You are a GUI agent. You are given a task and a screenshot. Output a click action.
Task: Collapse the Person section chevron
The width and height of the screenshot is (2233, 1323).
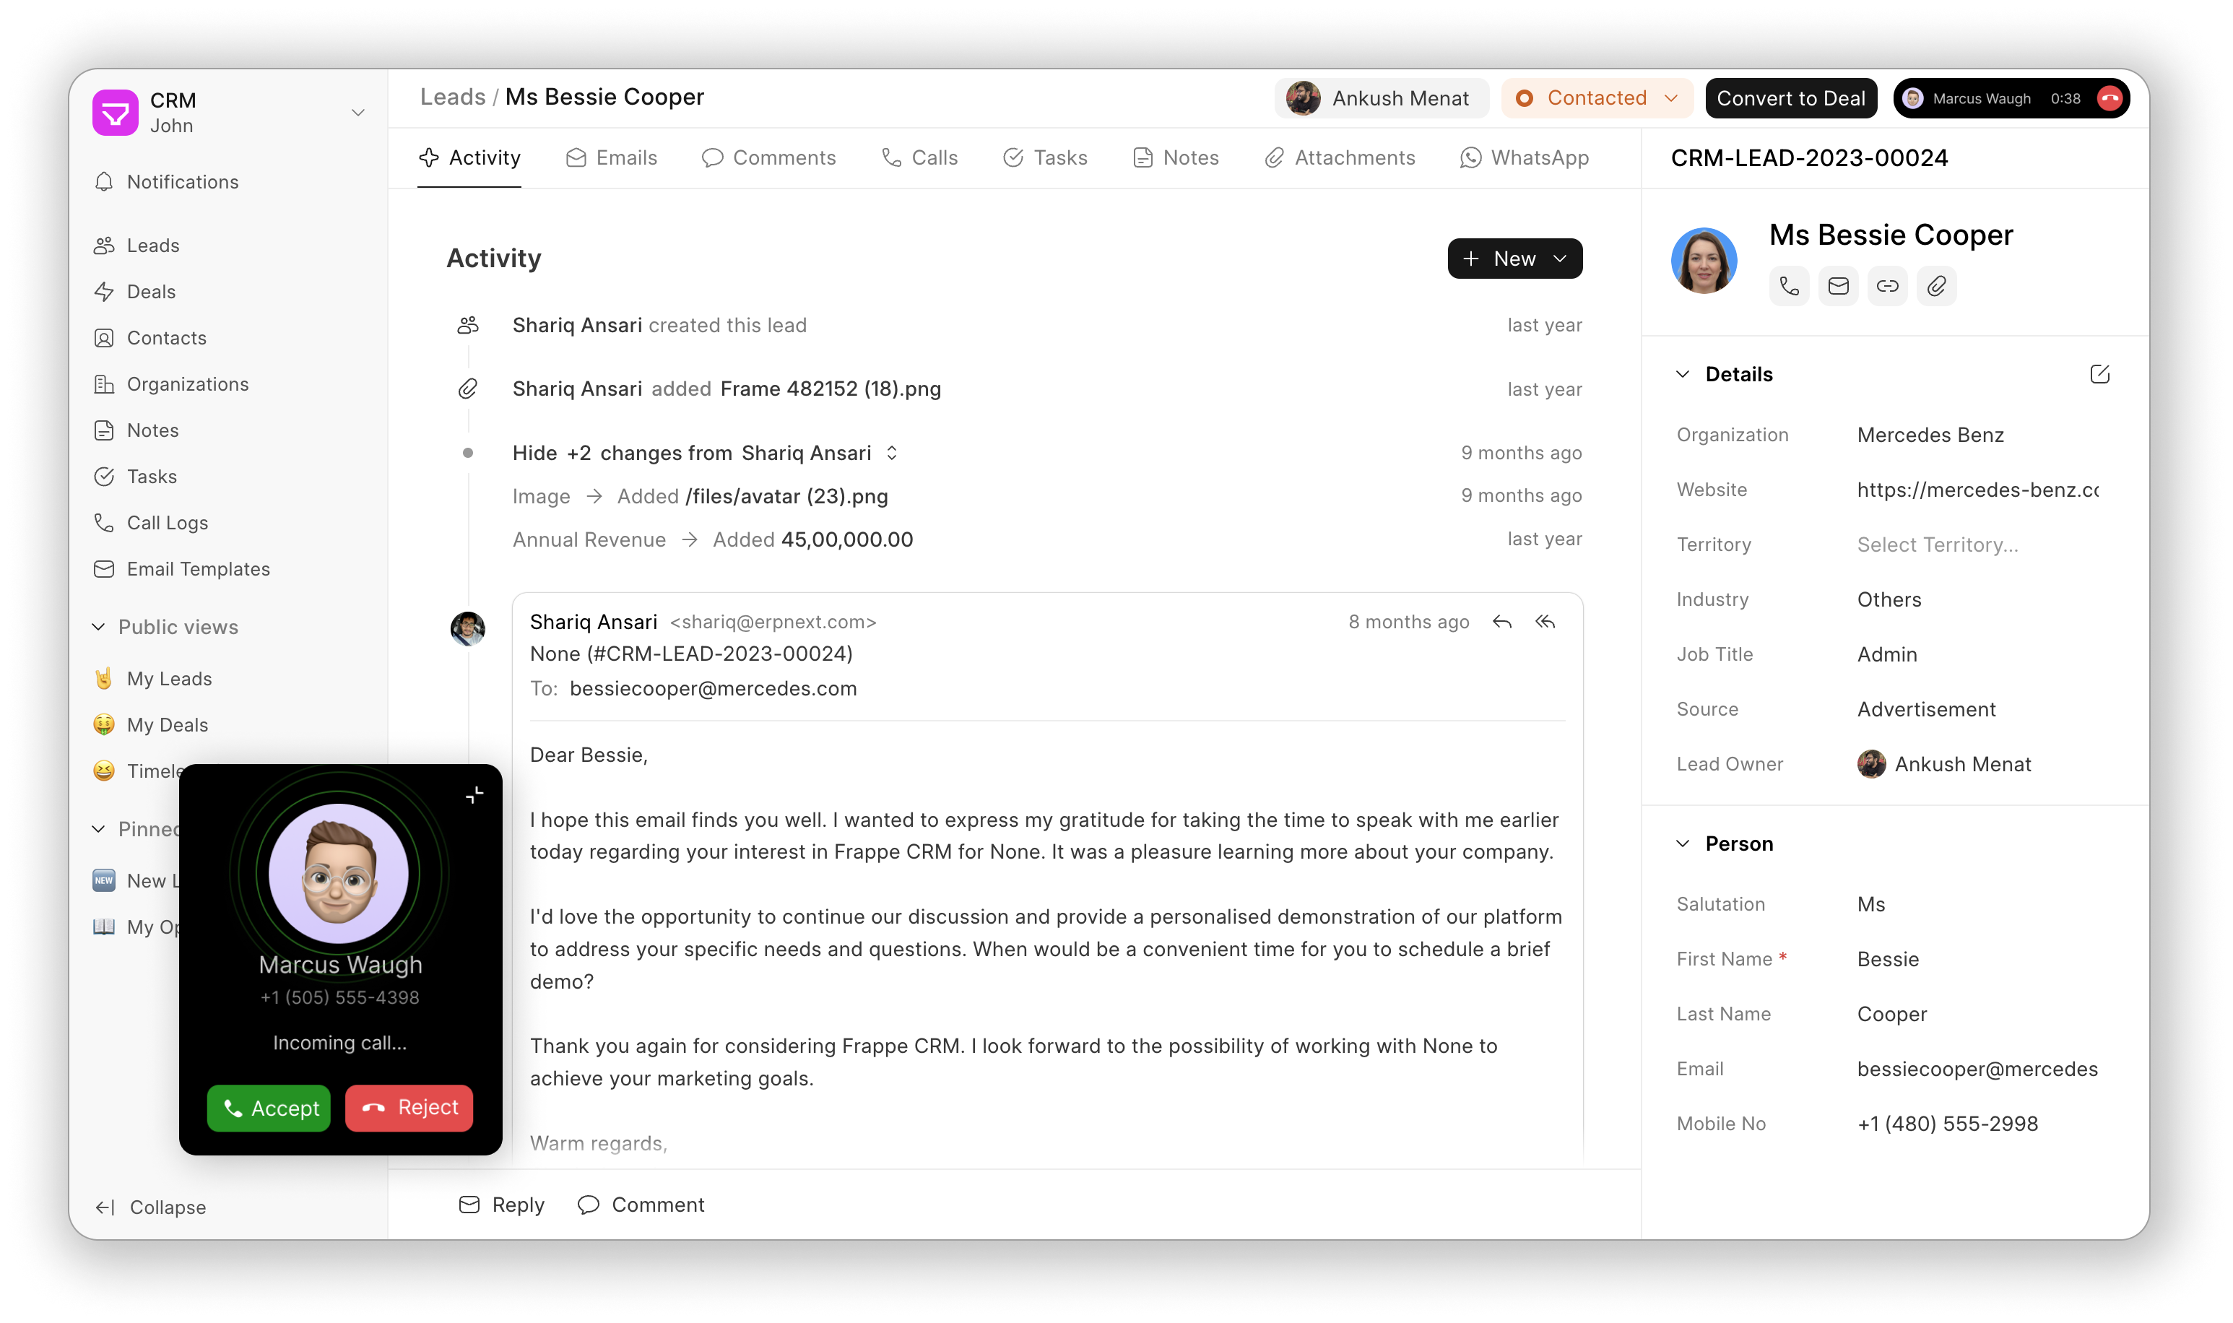1683,843
